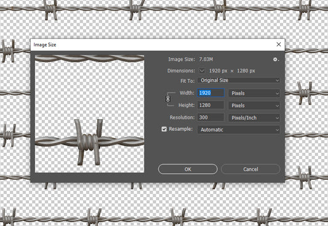Uncheck the Resample checkbox
The image size is (328, 226).
164,129
